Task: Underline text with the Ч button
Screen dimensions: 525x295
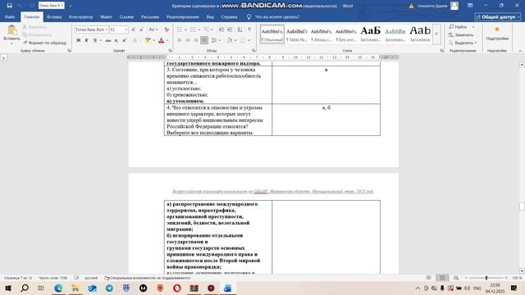Action: click(95, 40)
